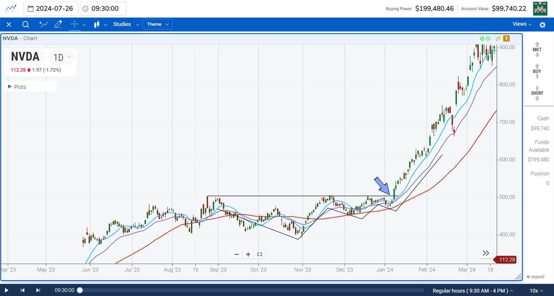The width and height of the screenshot is (554, 296).
Task: Open the Views settings gear
Action: [x=542, y=24]
